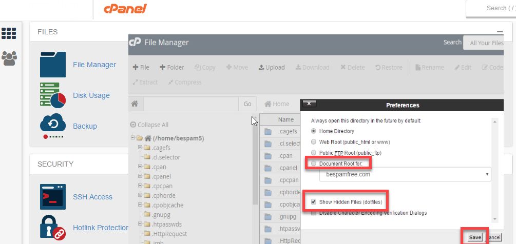This screenshot has width=516, height=244.
Task: Click the cPanel Search box
Action: 491,9
